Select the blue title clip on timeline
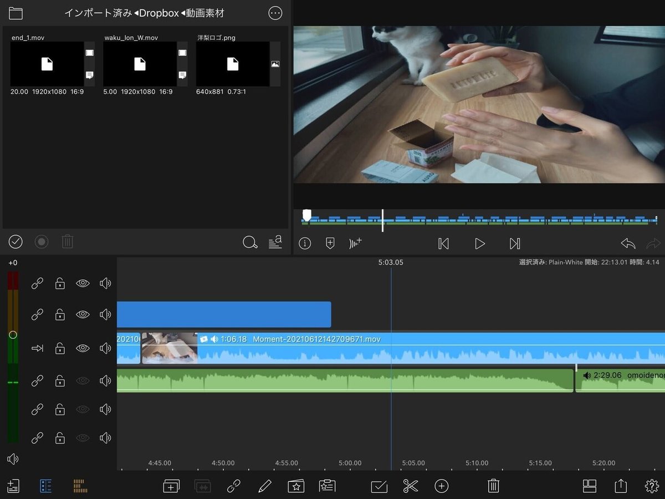 click(224, 314)
